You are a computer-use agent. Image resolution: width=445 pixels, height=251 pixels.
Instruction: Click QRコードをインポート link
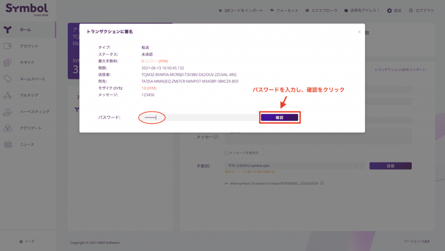click(x=244, y=11)
